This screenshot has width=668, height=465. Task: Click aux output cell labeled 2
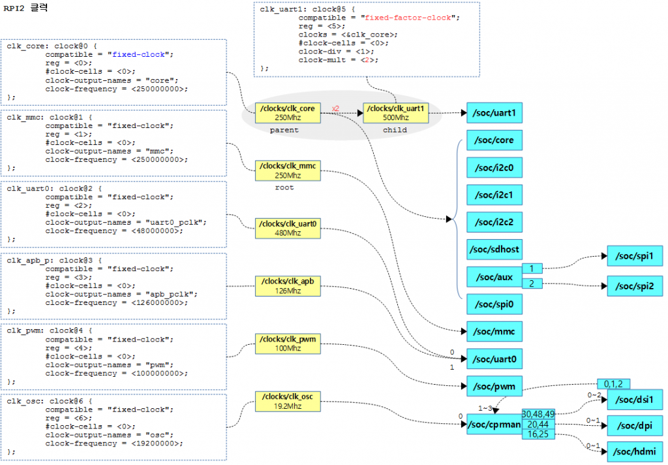tap(532, 283)
